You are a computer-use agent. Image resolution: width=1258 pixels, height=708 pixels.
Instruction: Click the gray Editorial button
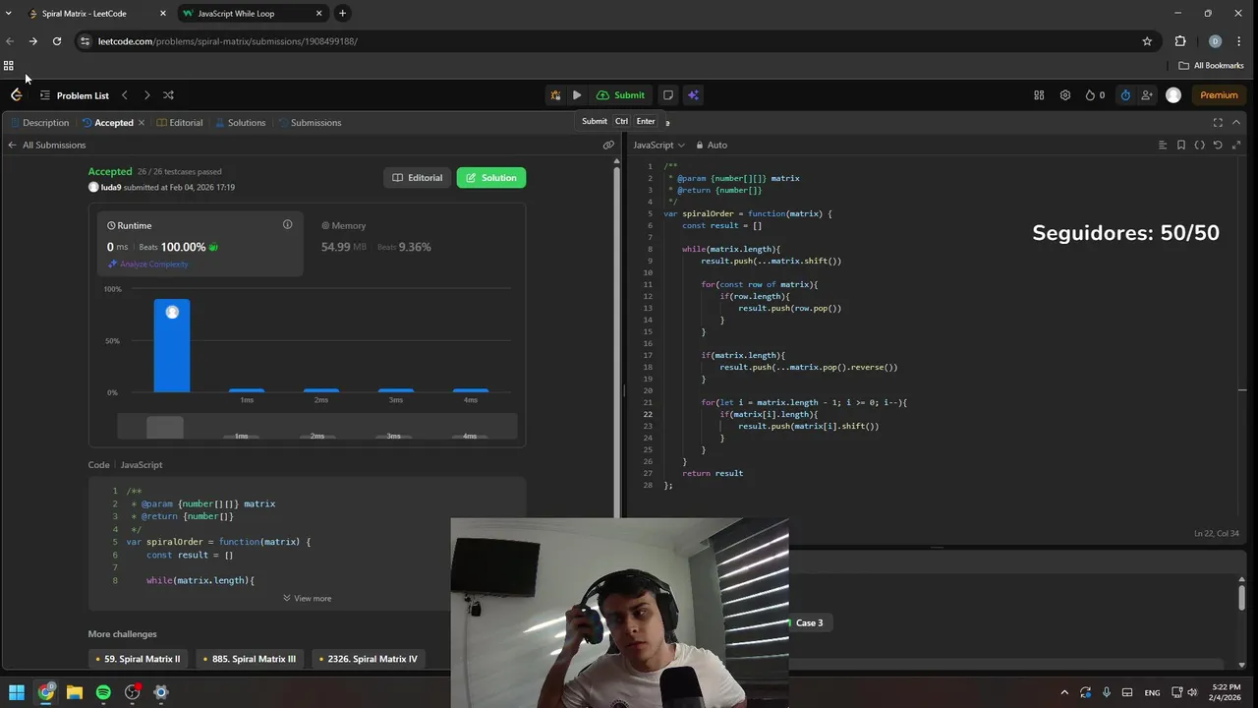coord(418,178)
